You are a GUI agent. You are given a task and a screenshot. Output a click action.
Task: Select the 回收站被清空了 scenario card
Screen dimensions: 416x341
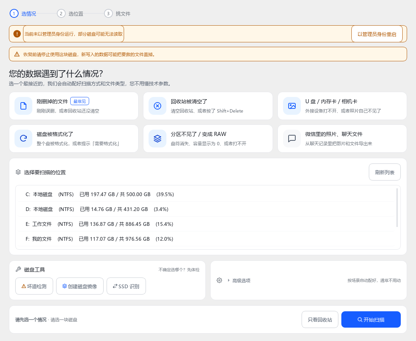pos(208,106)
